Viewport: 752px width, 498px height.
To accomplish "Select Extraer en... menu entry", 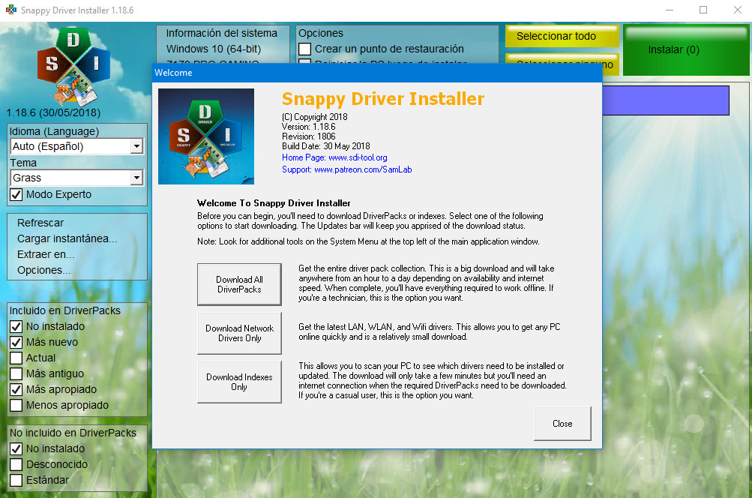I will point(46,255).
